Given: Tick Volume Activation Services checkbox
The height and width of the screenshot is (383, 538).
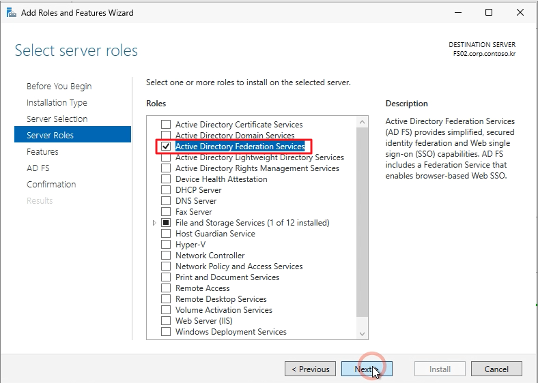Looking at the screenshot, I should click(x=166, y=310).
